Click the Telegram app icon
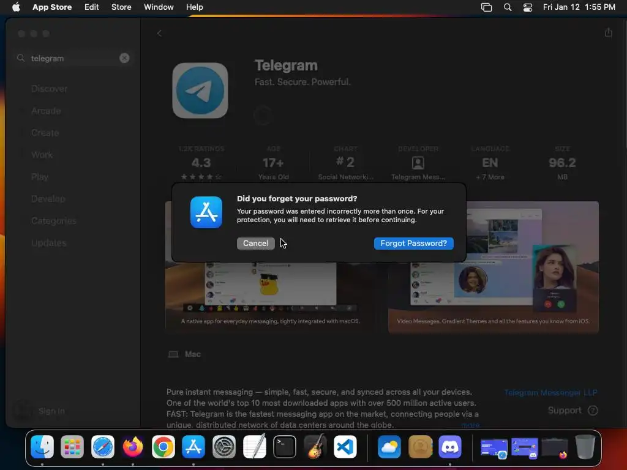The height and width of the screenshot is (470, 627). pyautogui.click(x=200, y=91)
